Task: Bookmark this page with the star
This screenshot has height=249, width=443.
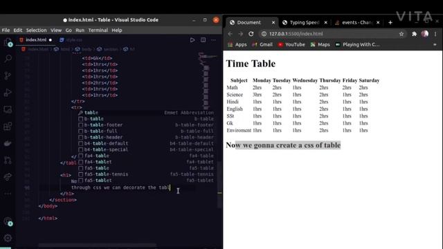Action: (401, 34)
